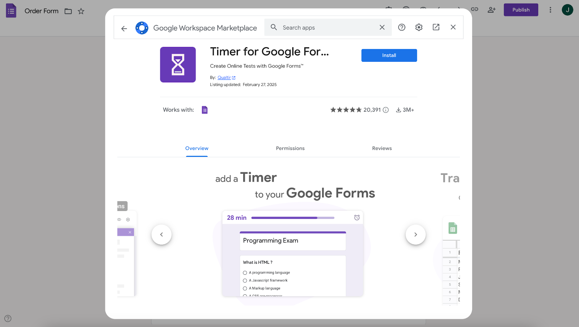Image resolution: width=579 pixels, height=327 pixels.
Task: Show next screenshot in carousel
Action: tap(415, 235)
